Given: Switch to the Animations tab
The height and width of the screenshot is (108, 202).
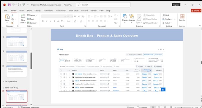Looking at the screenshot, I should tap(61, 11).
